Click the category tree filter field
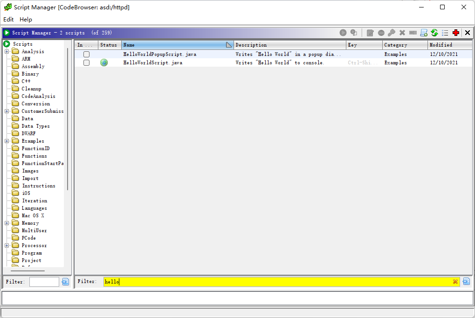This screenshot has width=475, height=318. (x=44, y=282)
